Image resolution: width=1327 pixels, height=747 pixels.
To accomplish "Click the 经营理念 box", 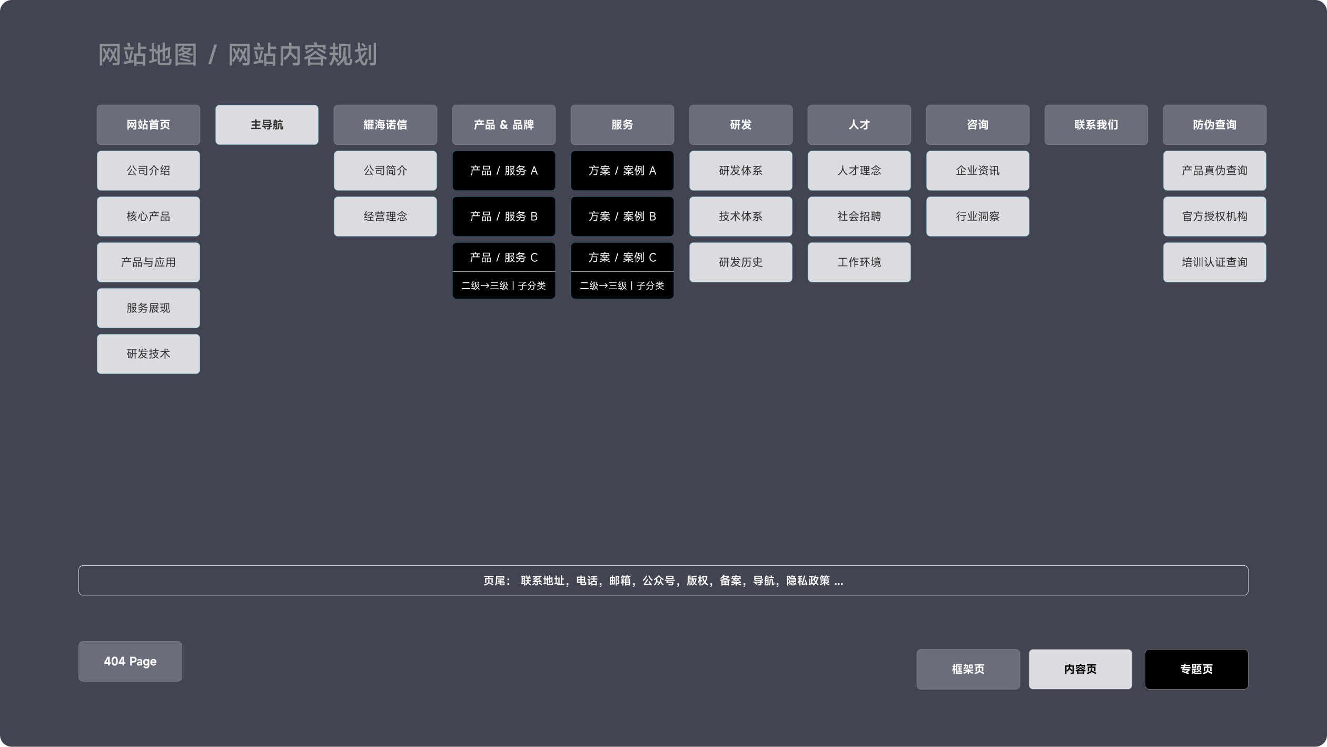I will pos(385,217).
